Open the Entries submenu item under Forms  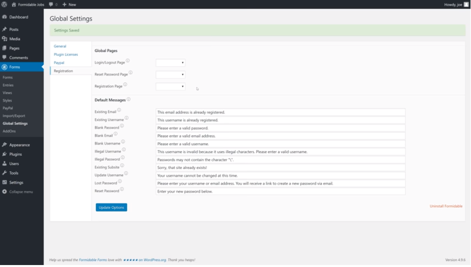pos(8,85)
